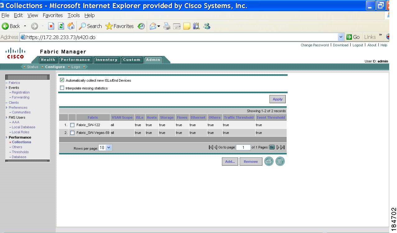Click the Cisco logo
Image resolution: width=397 pixels, height=233 pixels.
coord(16,53)
